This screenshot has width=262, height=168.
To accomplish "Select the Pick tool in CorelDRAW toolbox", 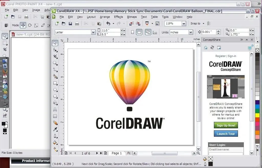I will pyautogui.click(x=55, y=43).
